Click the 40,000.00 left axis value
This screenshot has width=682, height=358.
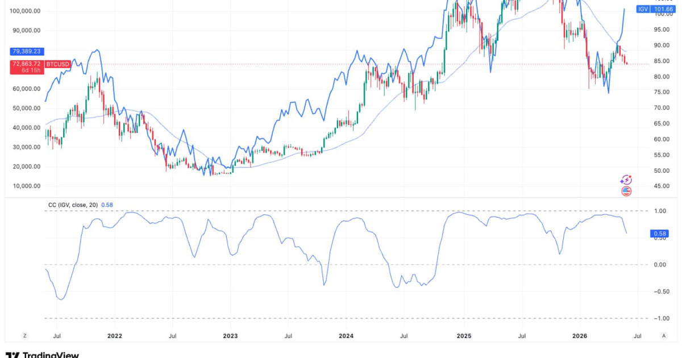coord(27,128)
